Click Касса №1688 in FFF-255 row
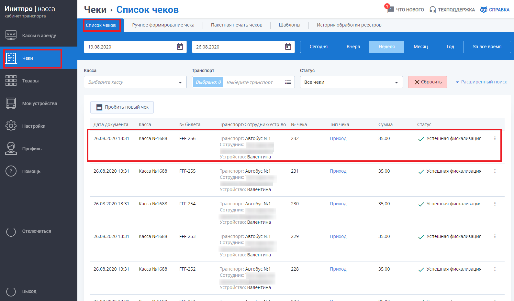This screenshot has height=301, width=514. point(153,171)
